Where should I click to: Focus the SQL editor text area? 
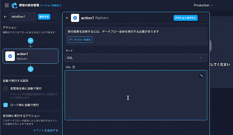coord(136,95)
